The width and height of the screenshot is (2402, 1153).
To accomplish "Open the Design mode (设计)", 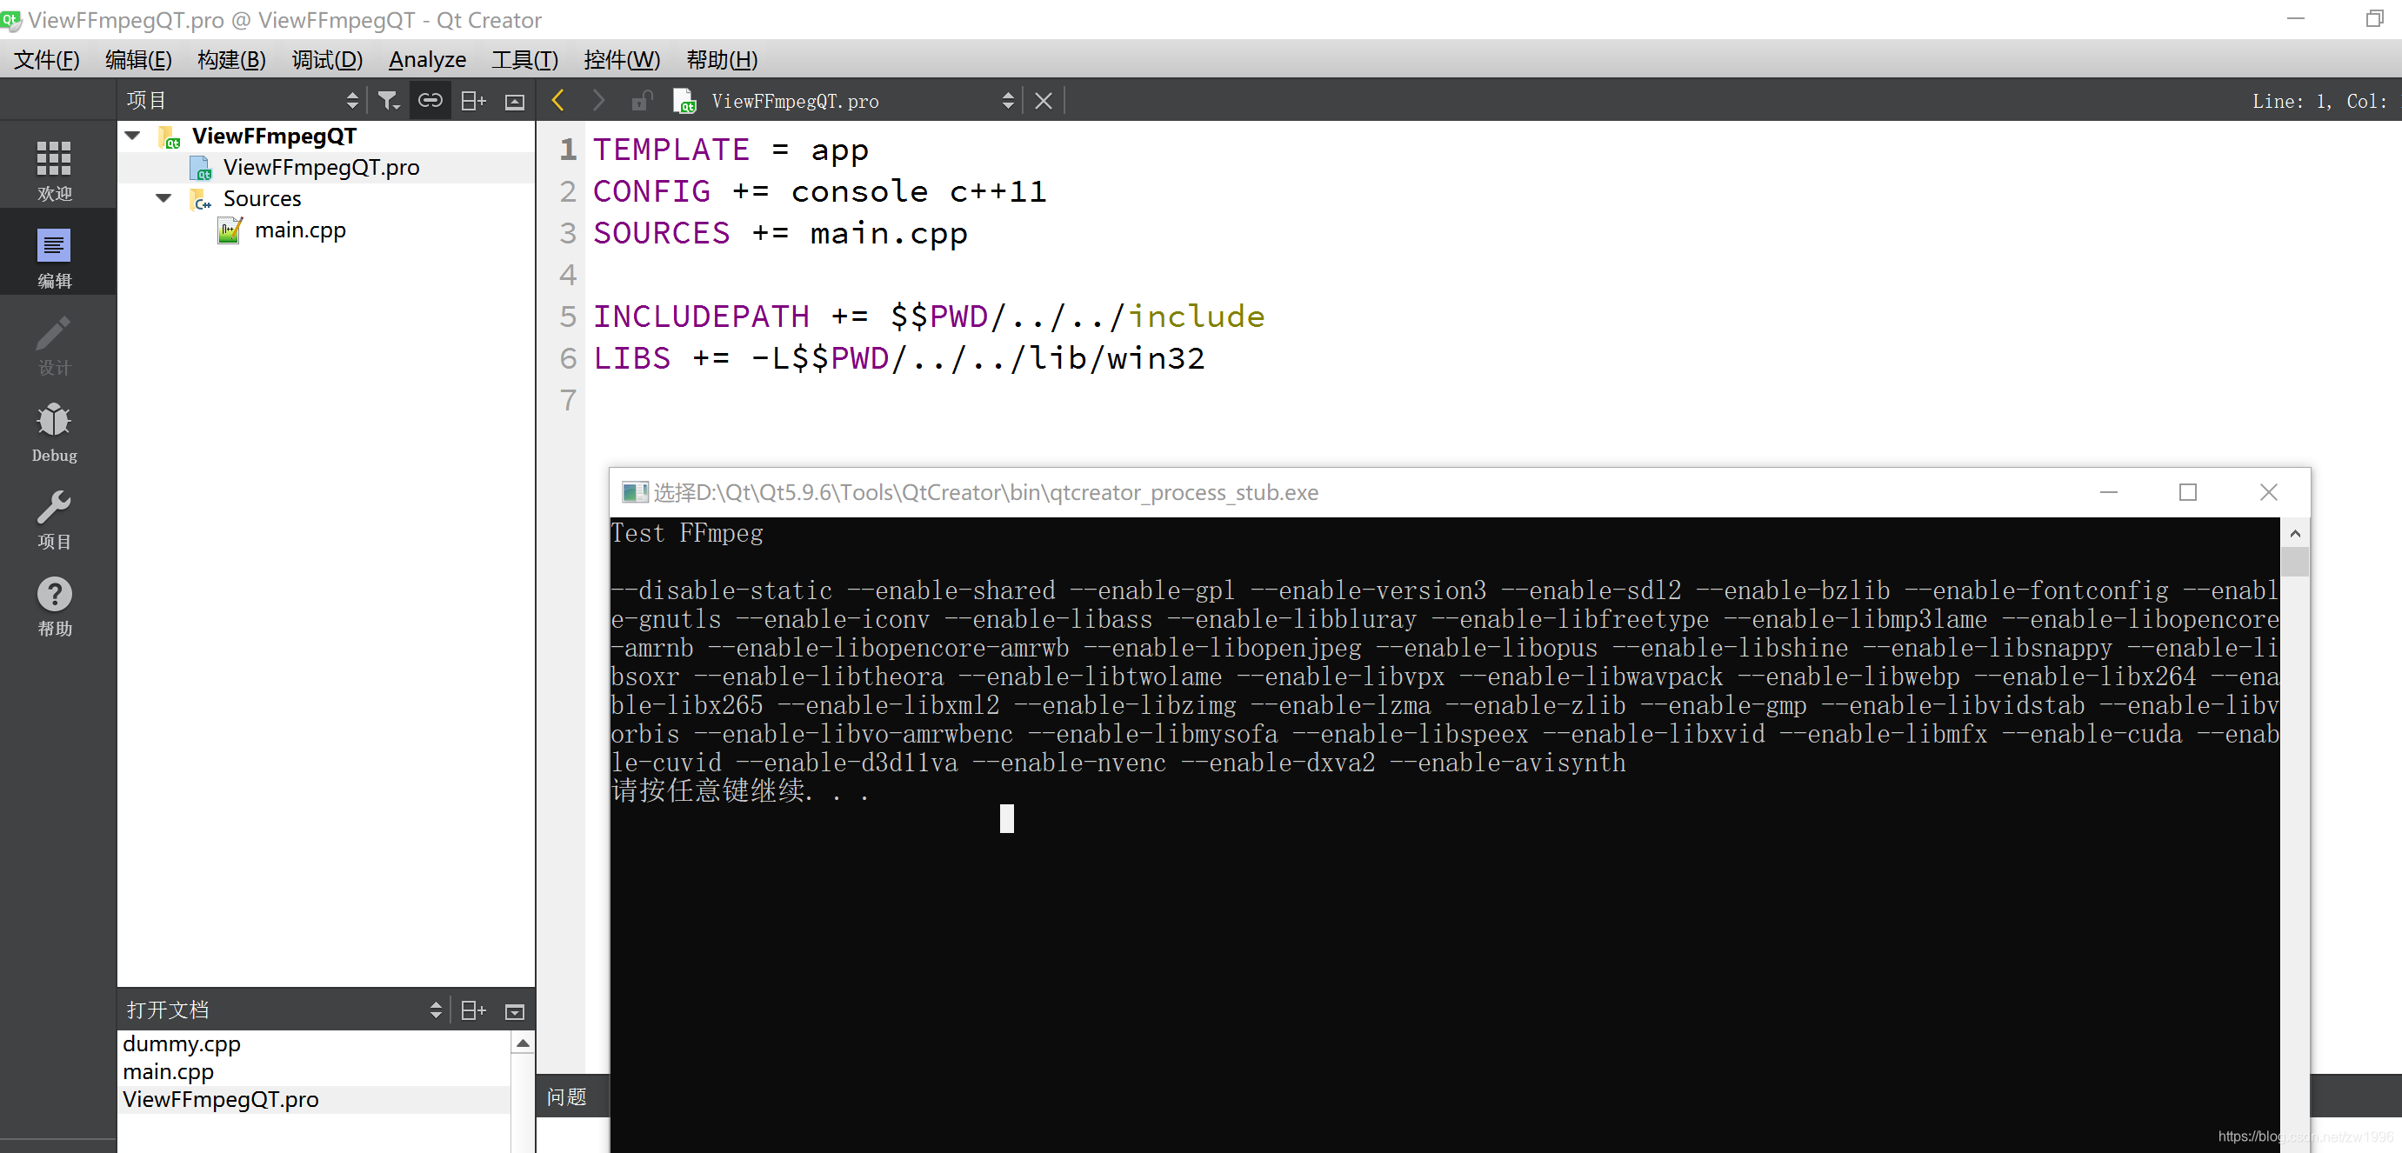I will point(54,345).
